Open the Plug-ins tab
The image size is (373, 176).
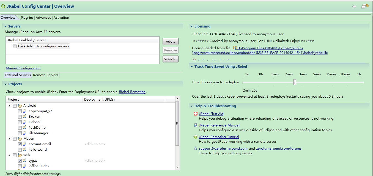click(27, 18)
